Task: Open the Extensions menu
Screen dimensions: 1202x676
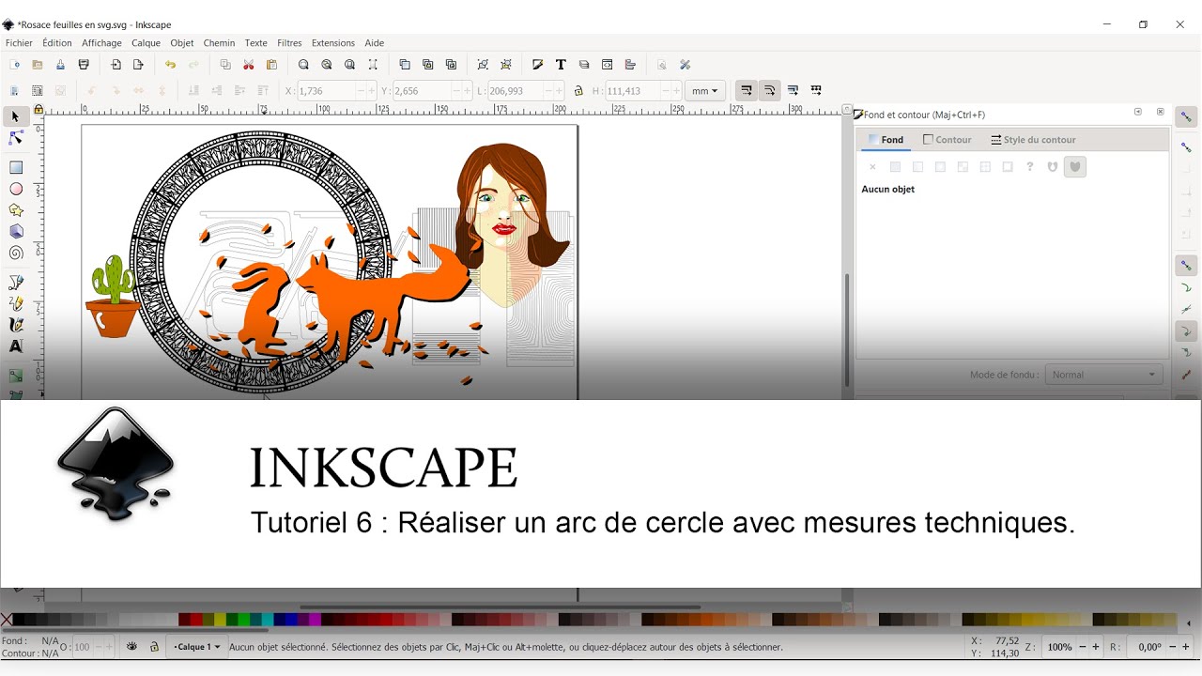Action: click(x=332, y=43)
